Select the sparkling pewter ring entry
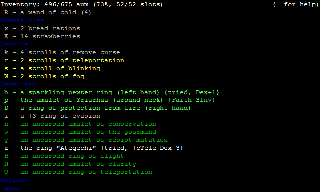Viewport: 320px width, 192px height. point(112,92)
